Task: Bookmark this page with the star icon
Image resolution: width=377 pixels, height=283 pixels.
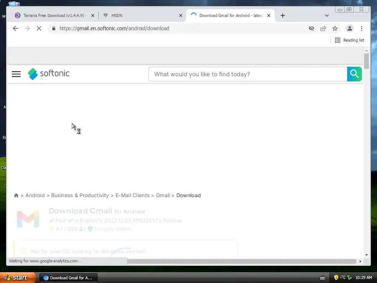Action: (335, 28)
